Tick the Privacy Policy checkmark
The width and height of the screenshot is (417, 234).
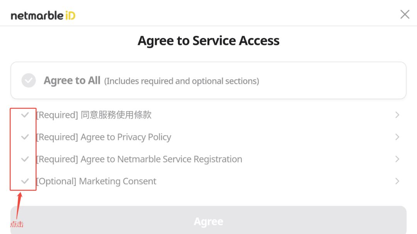pos(25,137)
